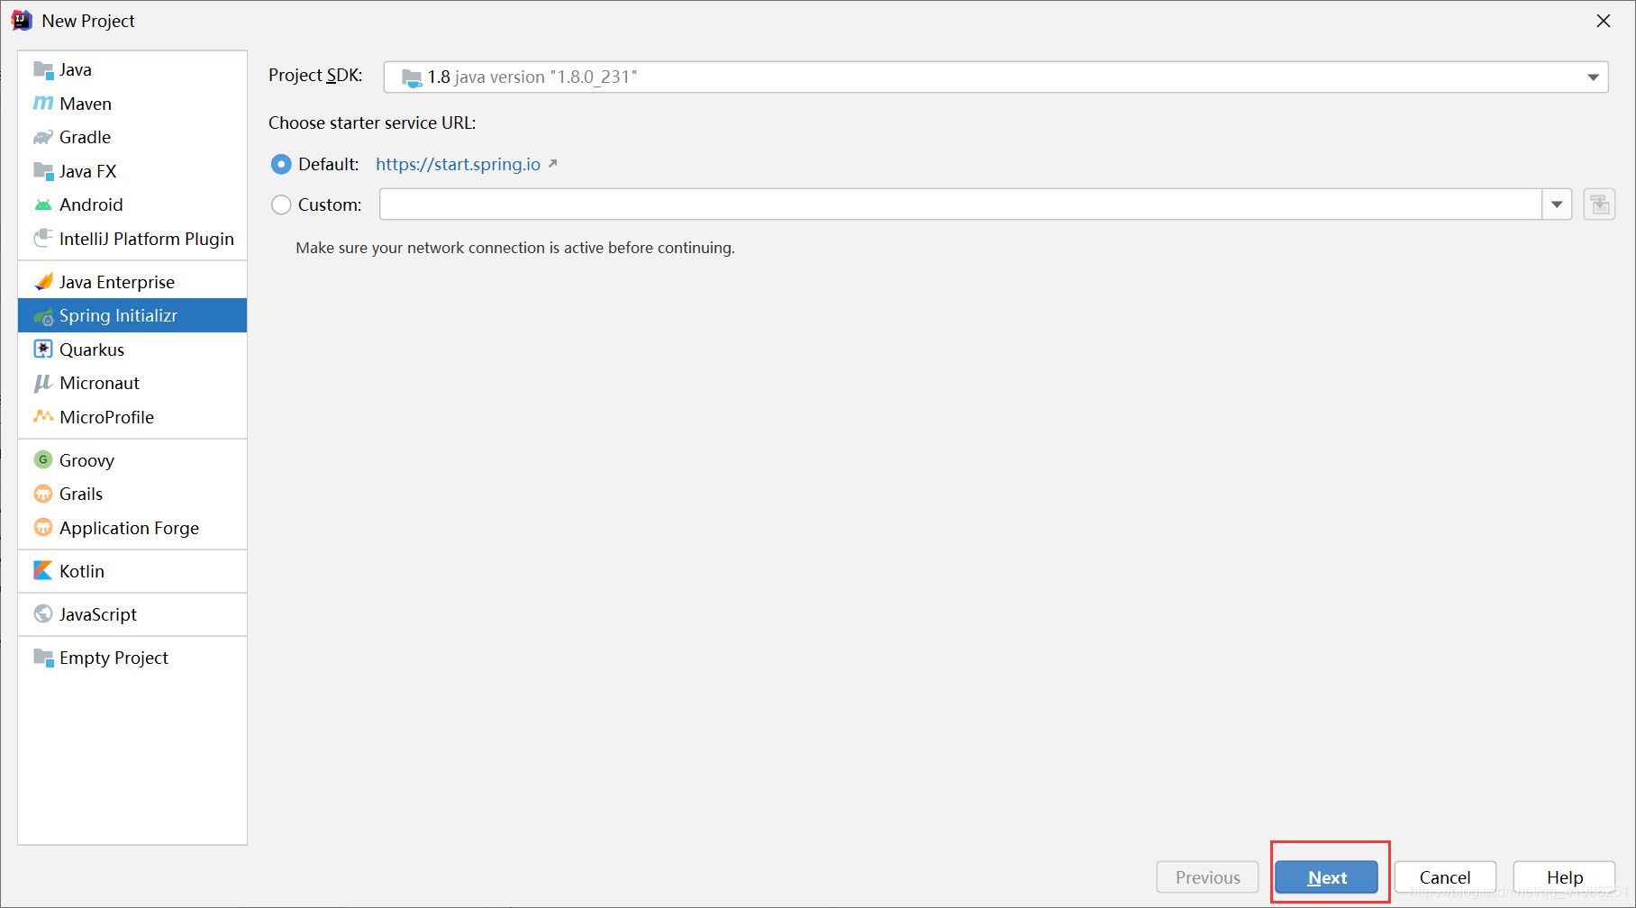Close the New Project dialog
Image resolution: width=1636 pixels, height=908 pixels.
pos(1604,21)
